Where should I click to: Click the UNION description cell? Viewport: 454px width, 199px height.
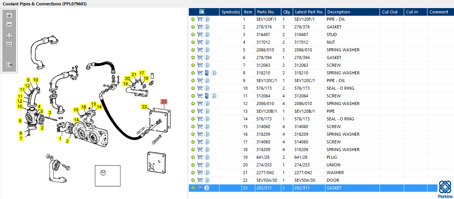point(352,165)
